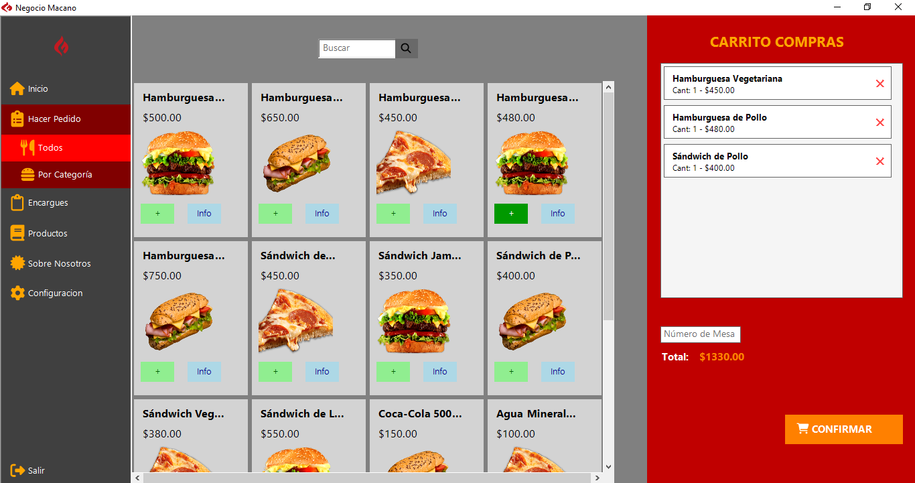
Task: Add the $400.00 Sándwich to cart
Action: [x=511, y=372]
